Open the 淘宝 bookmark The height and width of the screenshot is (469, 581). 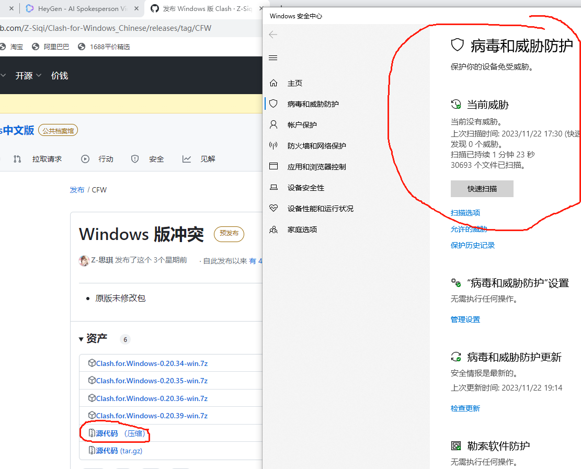(x=12, y=47)
